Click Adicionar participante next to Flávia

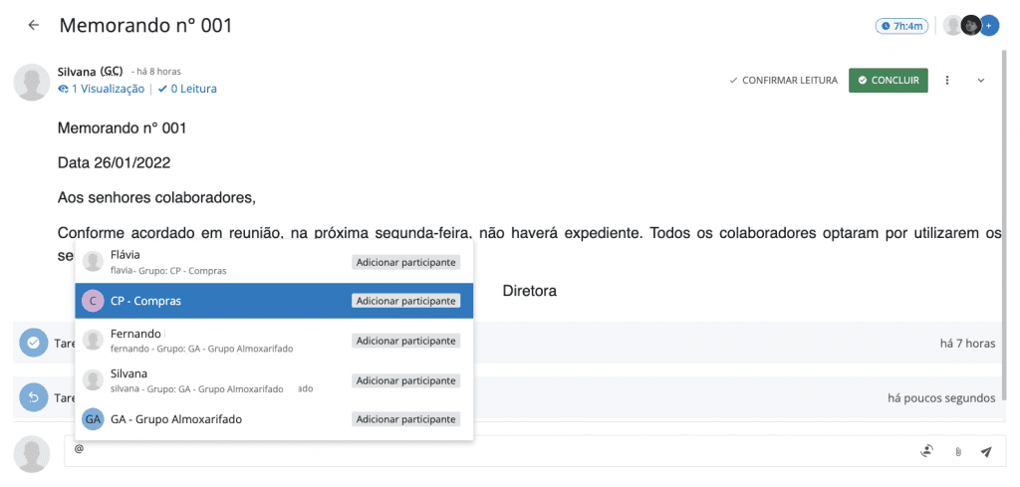point(405,262)
